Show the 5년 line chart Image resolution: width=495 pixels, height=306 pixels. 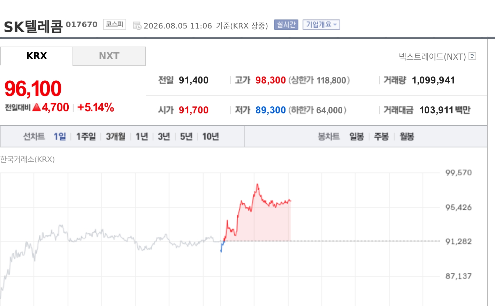click(186, 136)
